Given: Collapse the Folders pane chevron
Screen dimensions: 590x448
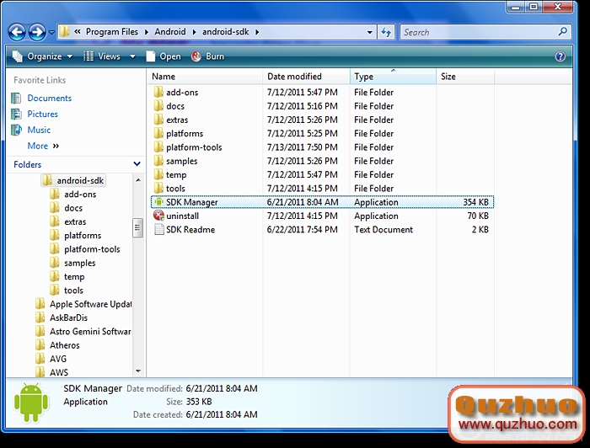Looking at the screenshot, I should coord(137,164).
